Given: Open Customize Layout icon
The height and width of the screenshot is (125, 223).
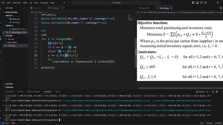Looking at the screenshot, I should pos(205,2).
